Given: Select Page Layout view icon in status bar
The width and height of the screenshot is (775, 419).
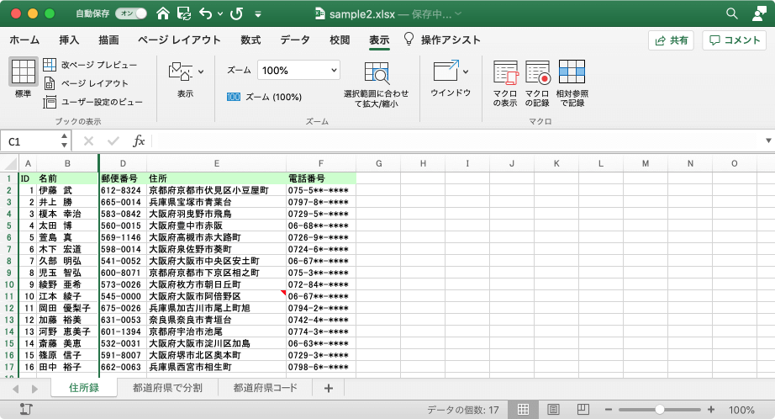Looking at the screenshot, I should coord(554,410).
